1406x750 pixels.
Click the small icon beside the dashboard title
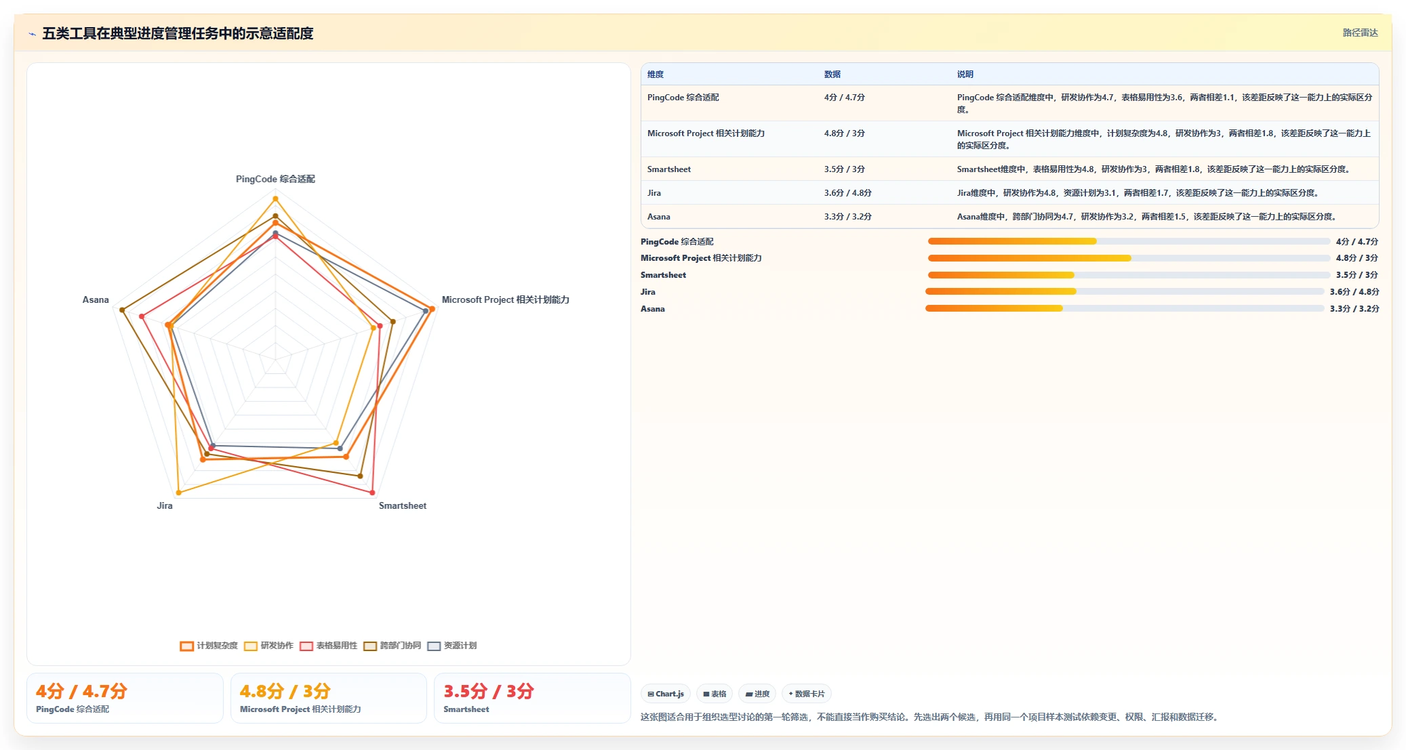(32, 34)
